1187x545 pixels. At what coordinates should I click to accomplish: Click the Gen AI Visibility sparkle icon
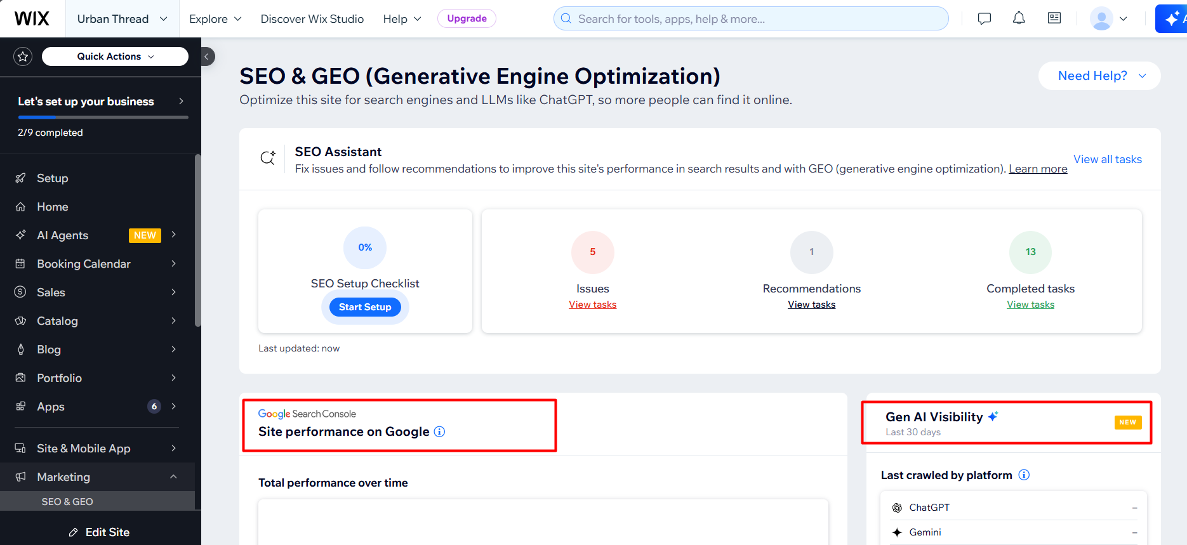[993, 416]
